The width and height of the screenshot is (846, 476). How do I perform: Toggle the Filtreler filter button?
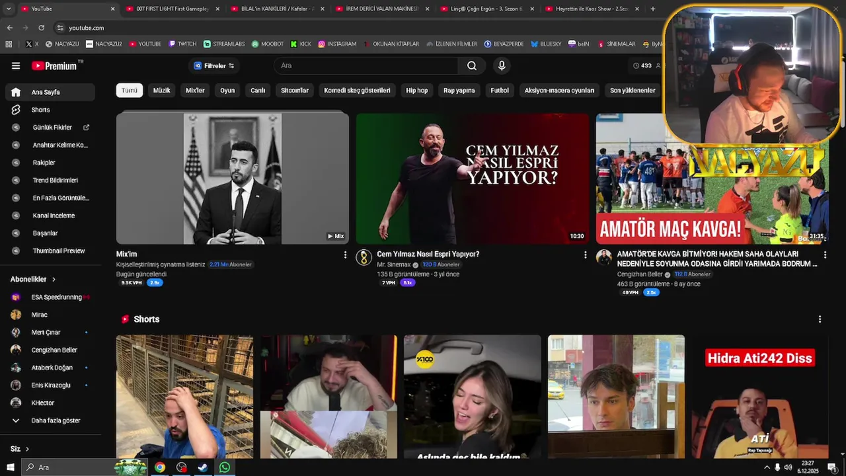[214, 65]
